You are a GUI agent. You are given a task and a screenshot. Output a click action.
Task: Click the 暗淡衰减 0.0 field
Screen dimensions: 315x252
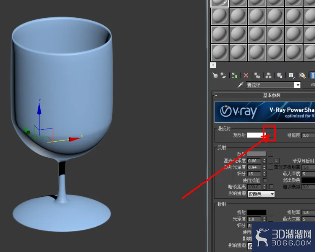coord(309,187)
